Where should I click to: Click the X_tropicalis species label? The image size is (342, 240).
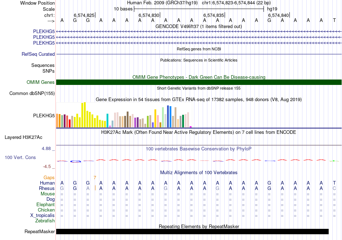coord(42,215)
